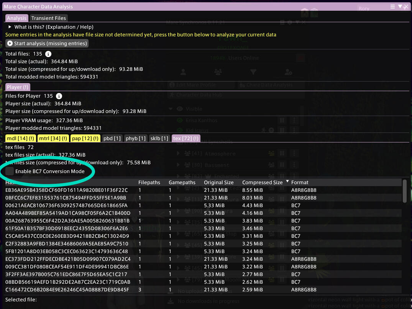Image resolution: width=412 pixels, height=309 pixels.
Task: Expand the What is this help section
Action: pyautogui.click(x=10, y=27)
